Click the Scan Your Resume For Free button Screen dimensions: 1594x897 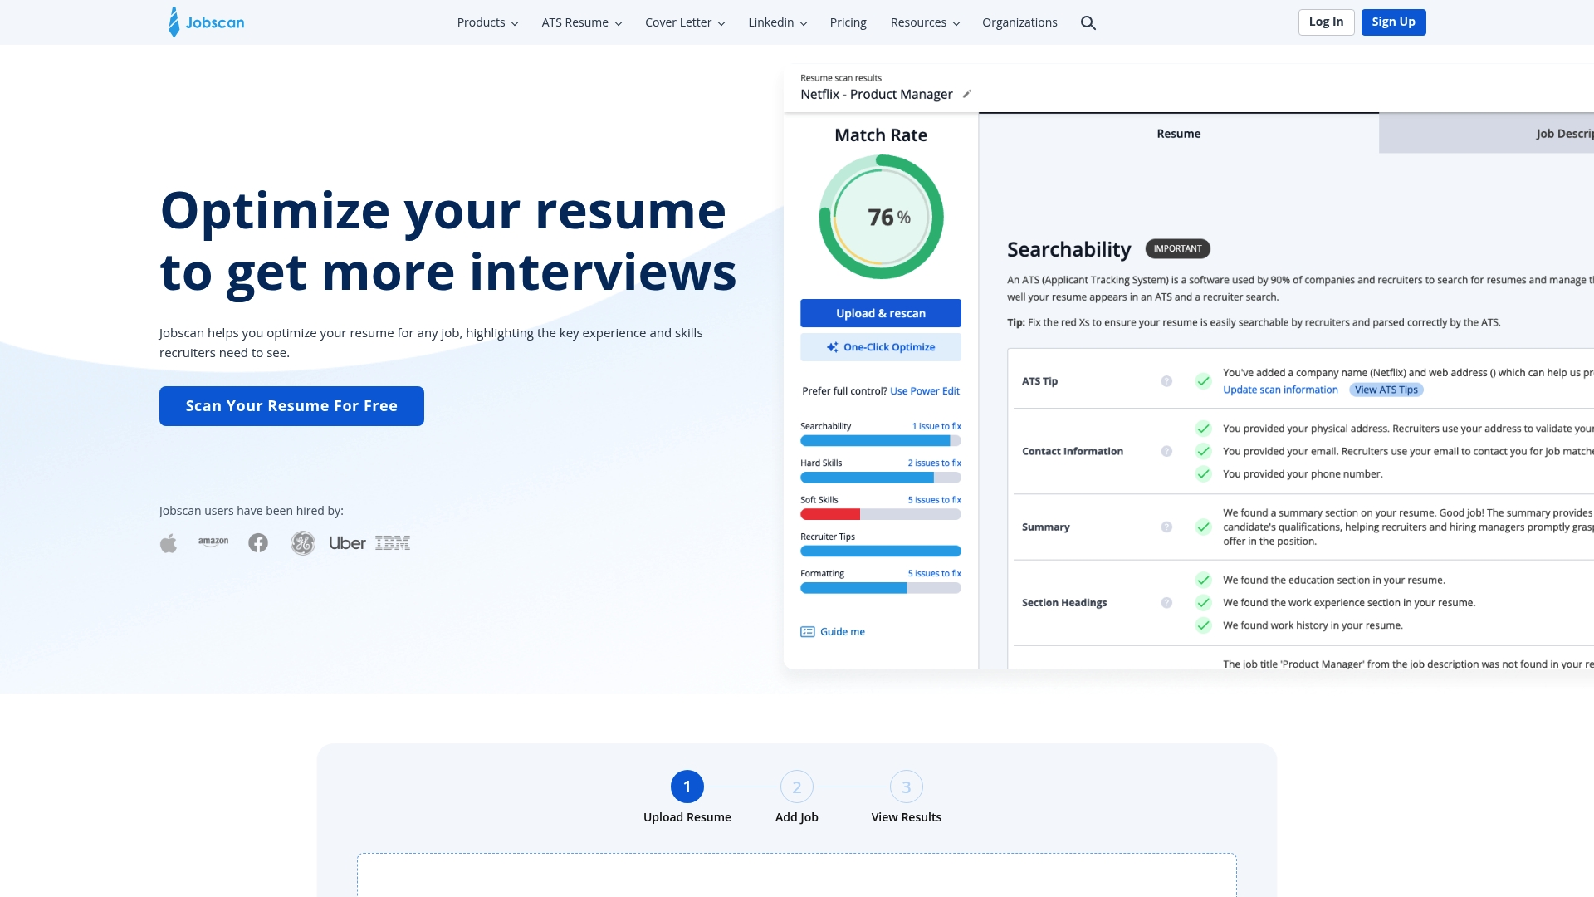click(x=291, y=405)
